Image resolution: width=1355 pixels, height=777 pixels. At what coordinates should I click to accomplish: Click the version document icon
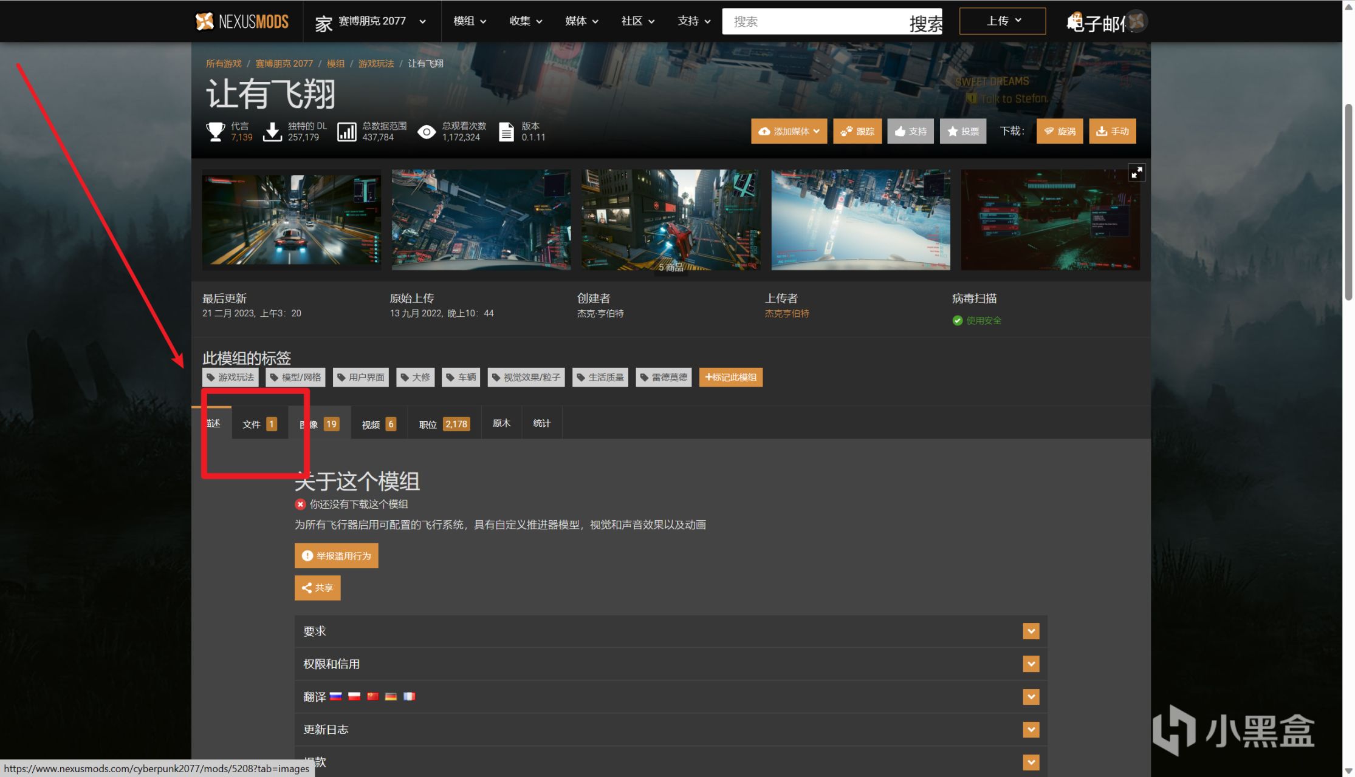pyautogui.click(x=506, y=131)
